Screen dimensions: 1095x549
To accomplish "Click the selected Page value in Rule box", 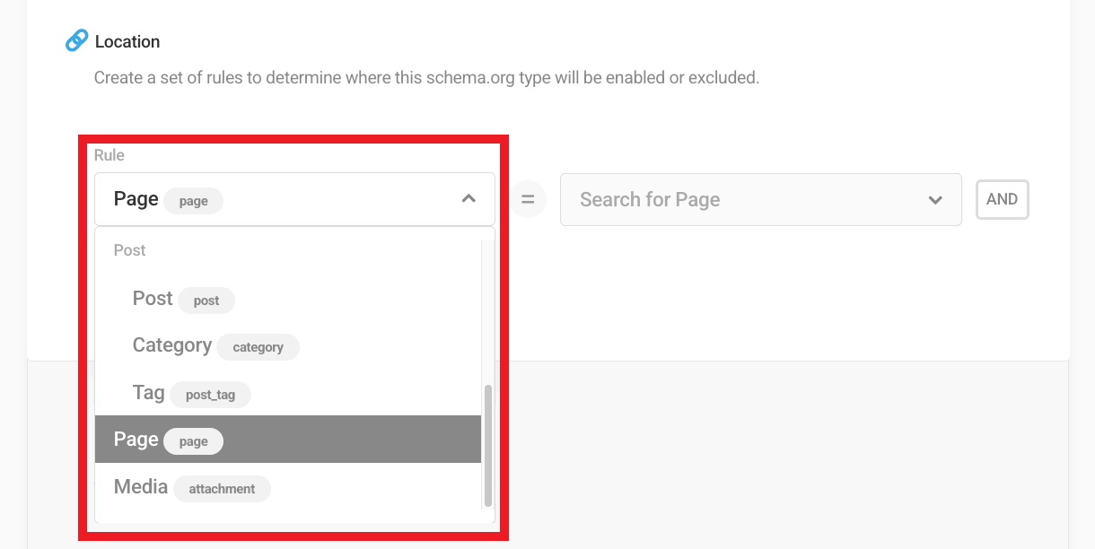I will point(136,199).
